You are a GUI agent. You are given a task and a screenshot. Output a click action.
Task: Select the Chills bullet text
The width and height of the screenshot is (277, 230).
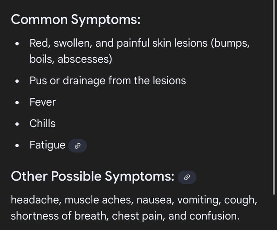42,124
